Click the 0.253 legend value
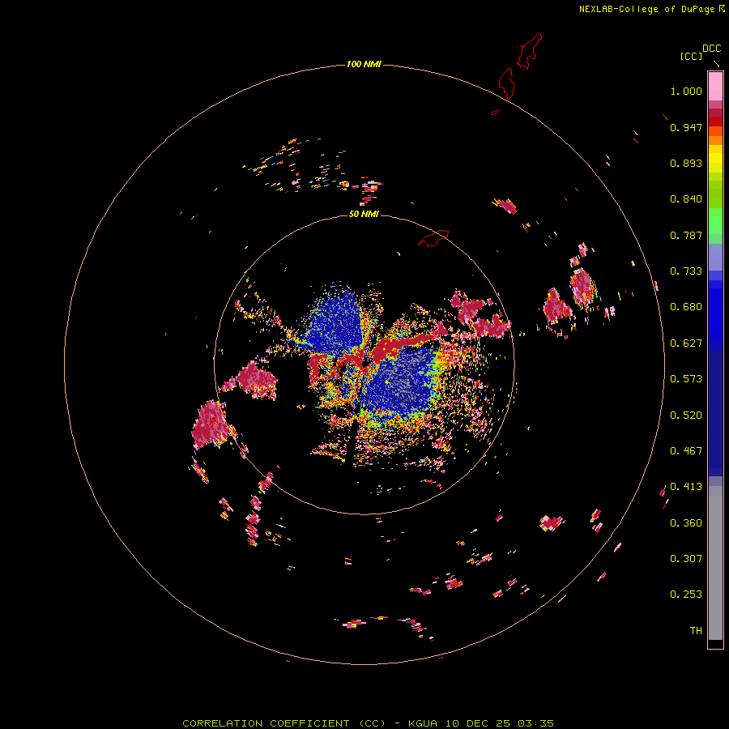The image size is (729, 729). pos(686,595)
